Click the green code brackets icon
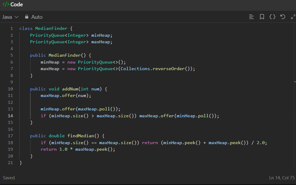This screenshot has height=185, width=296. [x=6, y=4]
